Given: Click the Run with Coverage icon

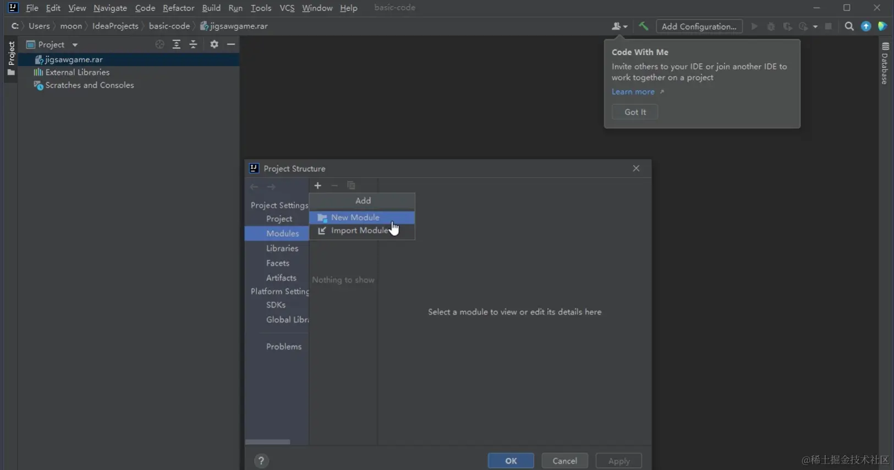Looking at the screenshot, I should pyautogui.click(x=787, y=26).
